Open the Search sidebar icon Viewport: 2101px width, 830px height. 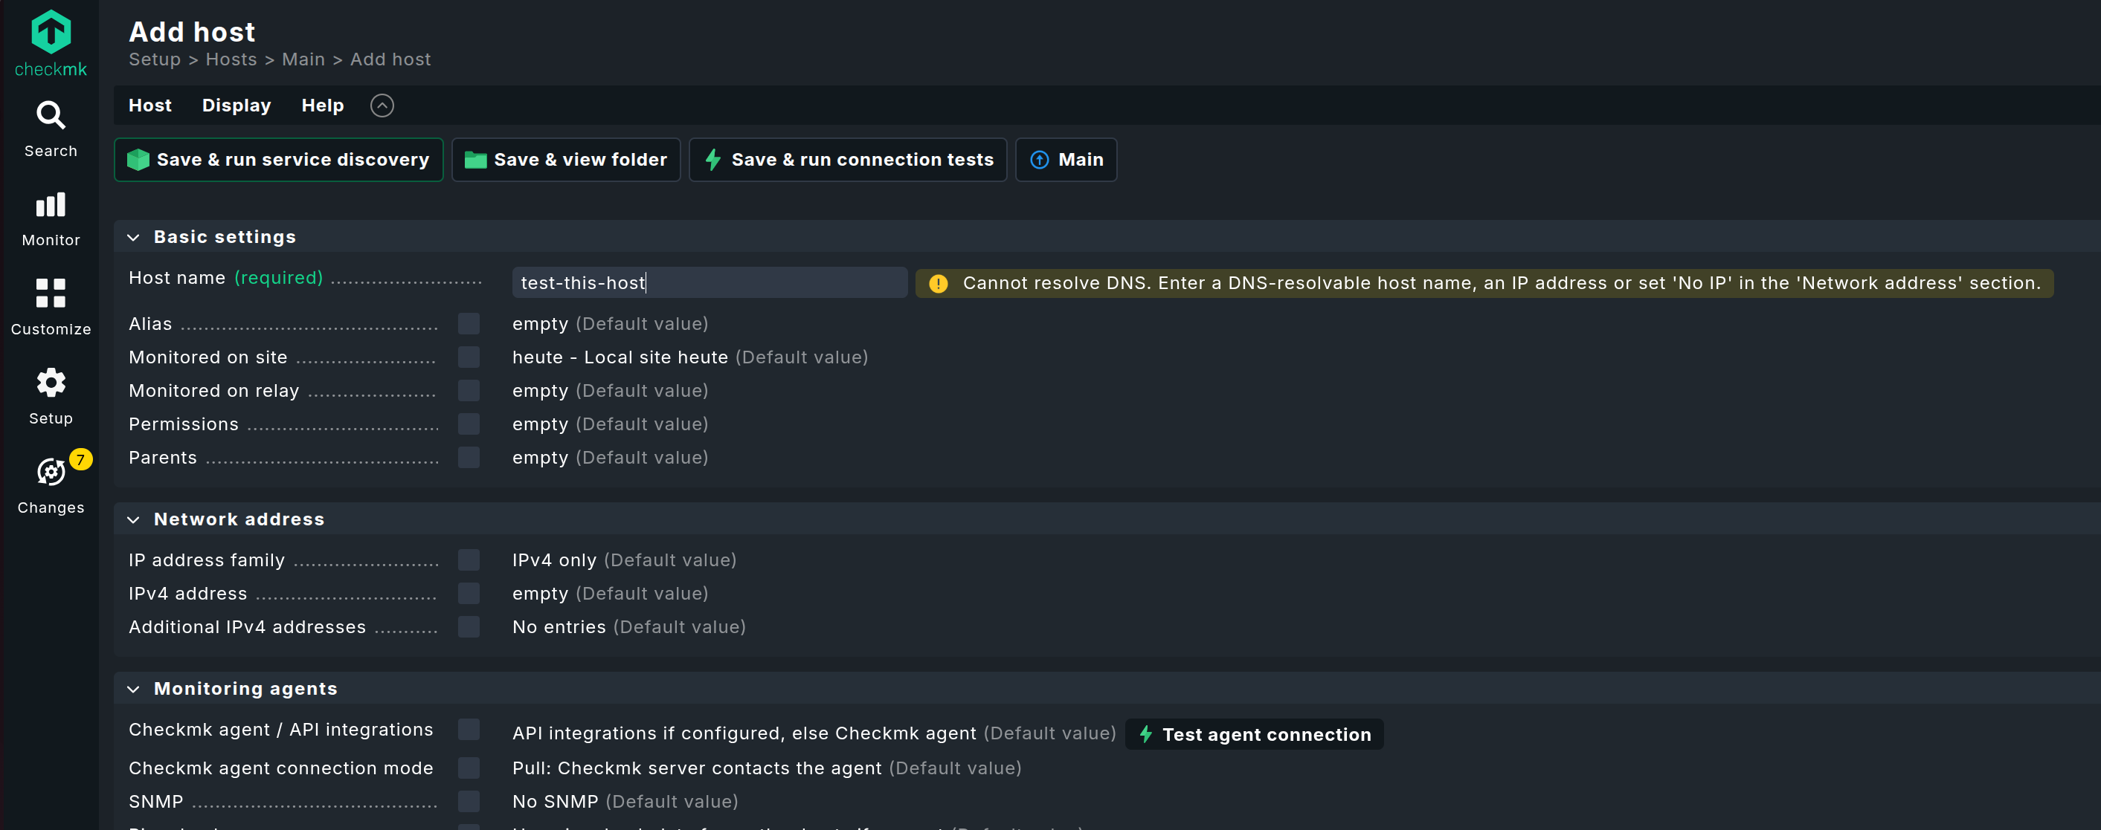point(51,117)
